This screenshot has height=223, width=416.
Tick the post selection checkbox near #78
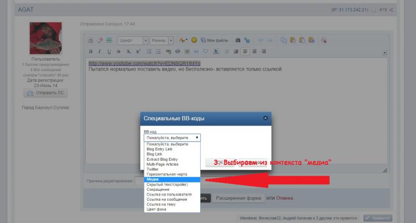373,10
